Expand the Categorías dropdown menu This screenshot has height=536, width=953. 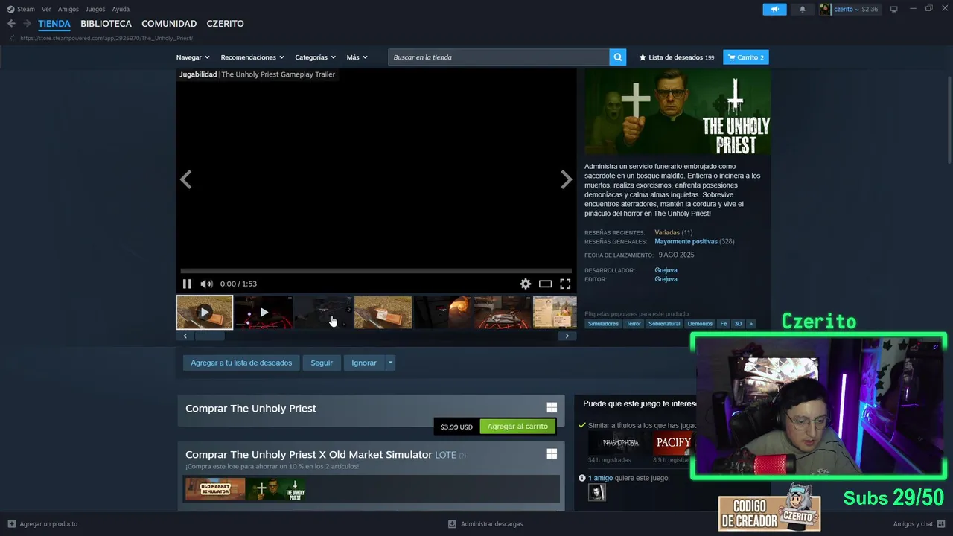[315, 57]
